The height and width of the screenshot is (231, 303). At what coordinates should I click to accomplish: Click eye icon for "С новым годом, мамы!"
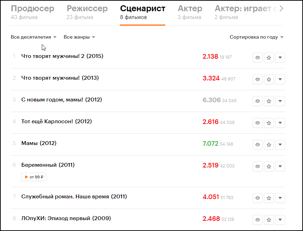pos(258,101)
